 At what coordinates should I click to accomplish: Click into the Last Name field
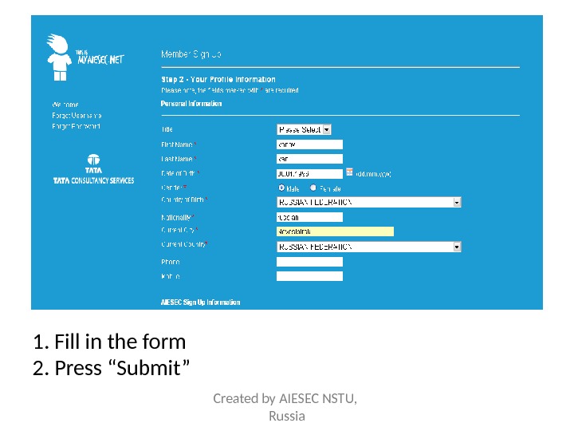[x=309, y=159]
